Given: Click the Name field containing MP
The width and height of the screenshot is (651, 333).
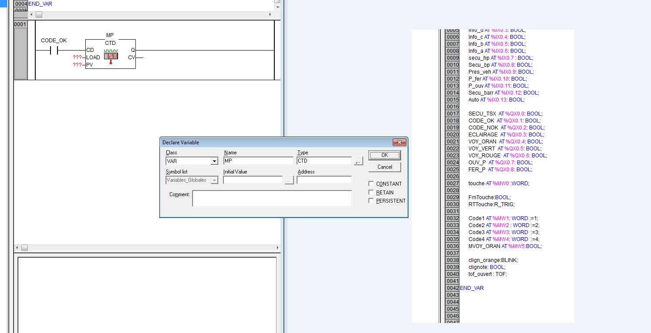Looking at the screenshot, I should coord(258,161).
